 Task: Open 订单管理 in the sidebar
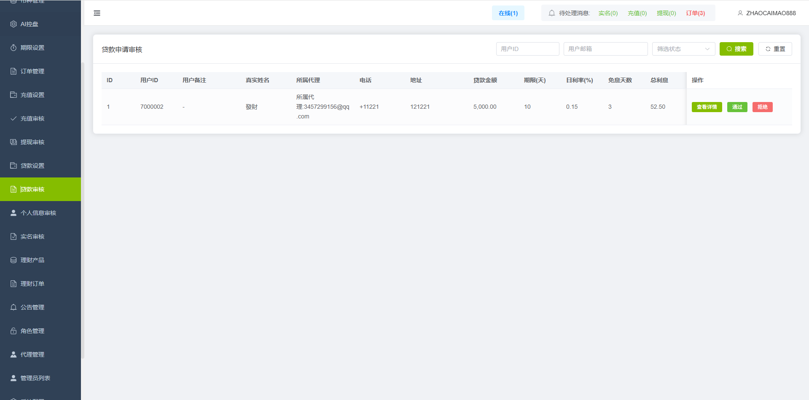tap(32, 71)
